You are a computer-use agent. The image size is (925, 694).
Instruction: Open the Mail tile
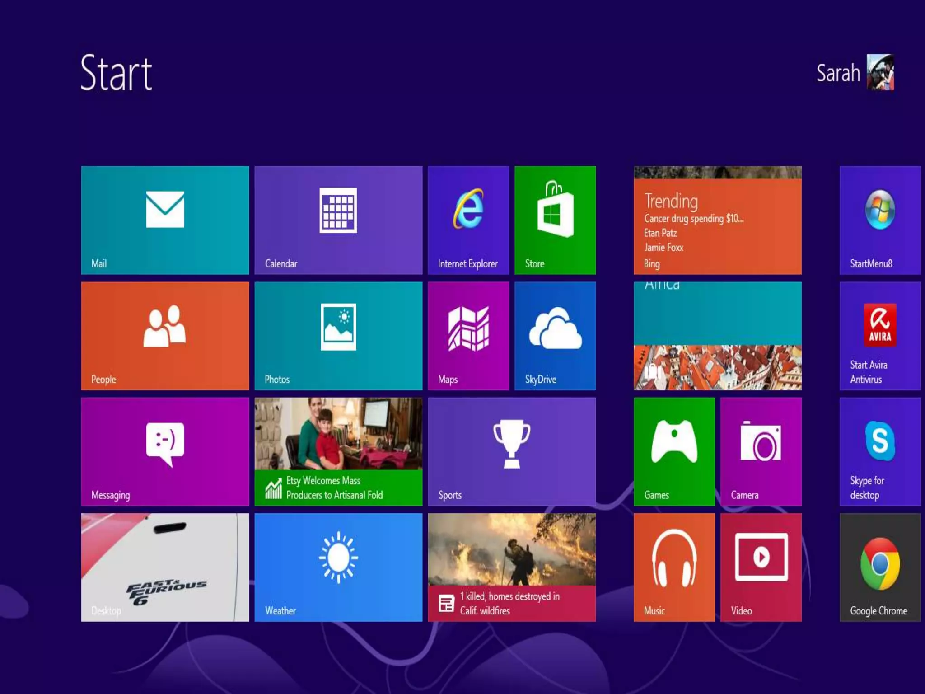click(x=165, y=220)
